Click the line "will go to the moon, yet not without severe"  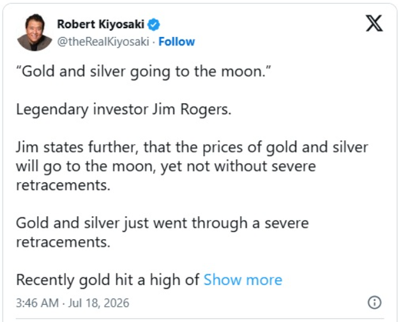point(166,166)
